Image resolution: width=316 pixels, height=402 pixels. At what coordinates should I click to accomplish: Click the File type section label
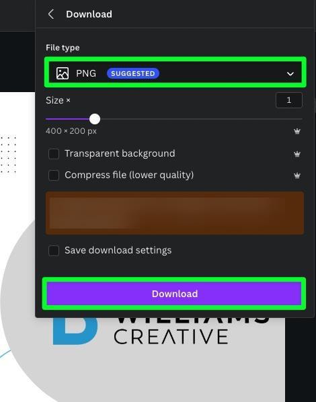coord(63,48)
